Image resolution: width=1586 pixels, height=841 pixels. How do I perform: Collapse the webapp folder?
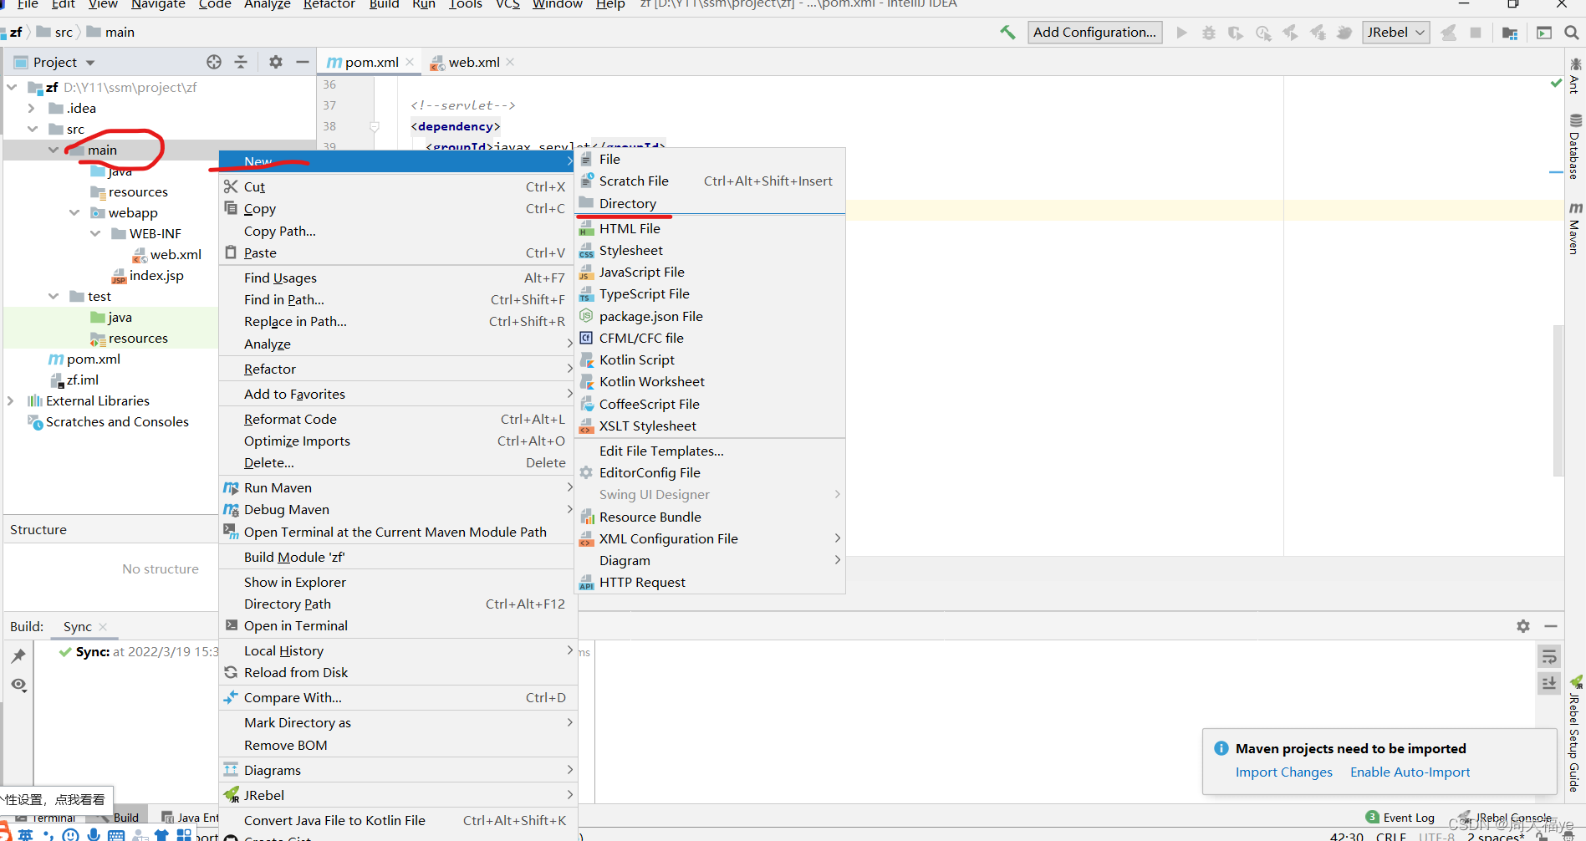pos(74,212)
